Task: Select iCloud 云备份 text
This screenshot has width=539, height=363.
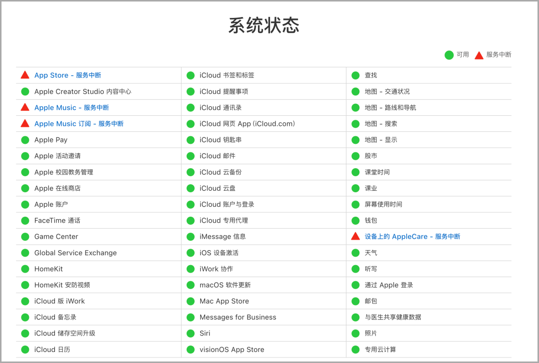Action: pyautogui.click(x=221, y=172)
